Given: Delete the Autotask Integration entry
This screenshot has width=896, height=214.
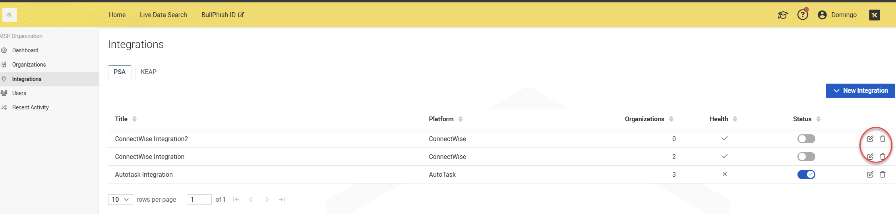Looking at the screenshot, I should tap(882, 174).
